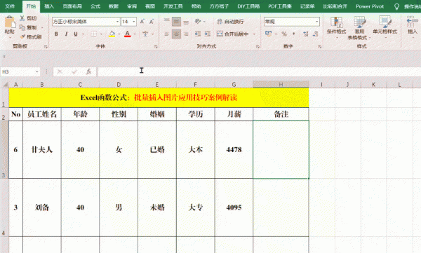Decrease font size with the smaller A
This screenshot has height=253, width=421.
(152, 22)
